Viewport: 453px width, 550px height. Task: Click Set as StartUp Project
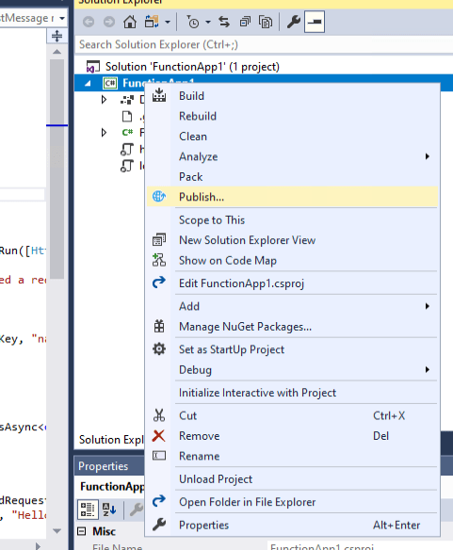(292, 349)
